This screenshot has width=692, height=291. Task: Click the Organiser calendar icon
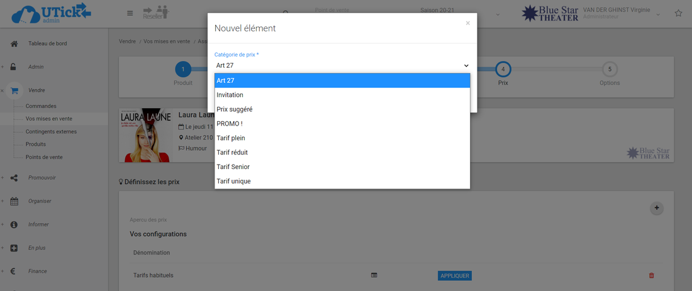tap(14, 201)
